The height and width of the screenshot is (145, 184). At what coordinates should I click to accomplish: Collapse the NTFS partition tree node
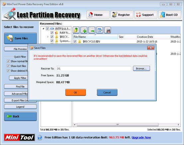coord(43,29)
